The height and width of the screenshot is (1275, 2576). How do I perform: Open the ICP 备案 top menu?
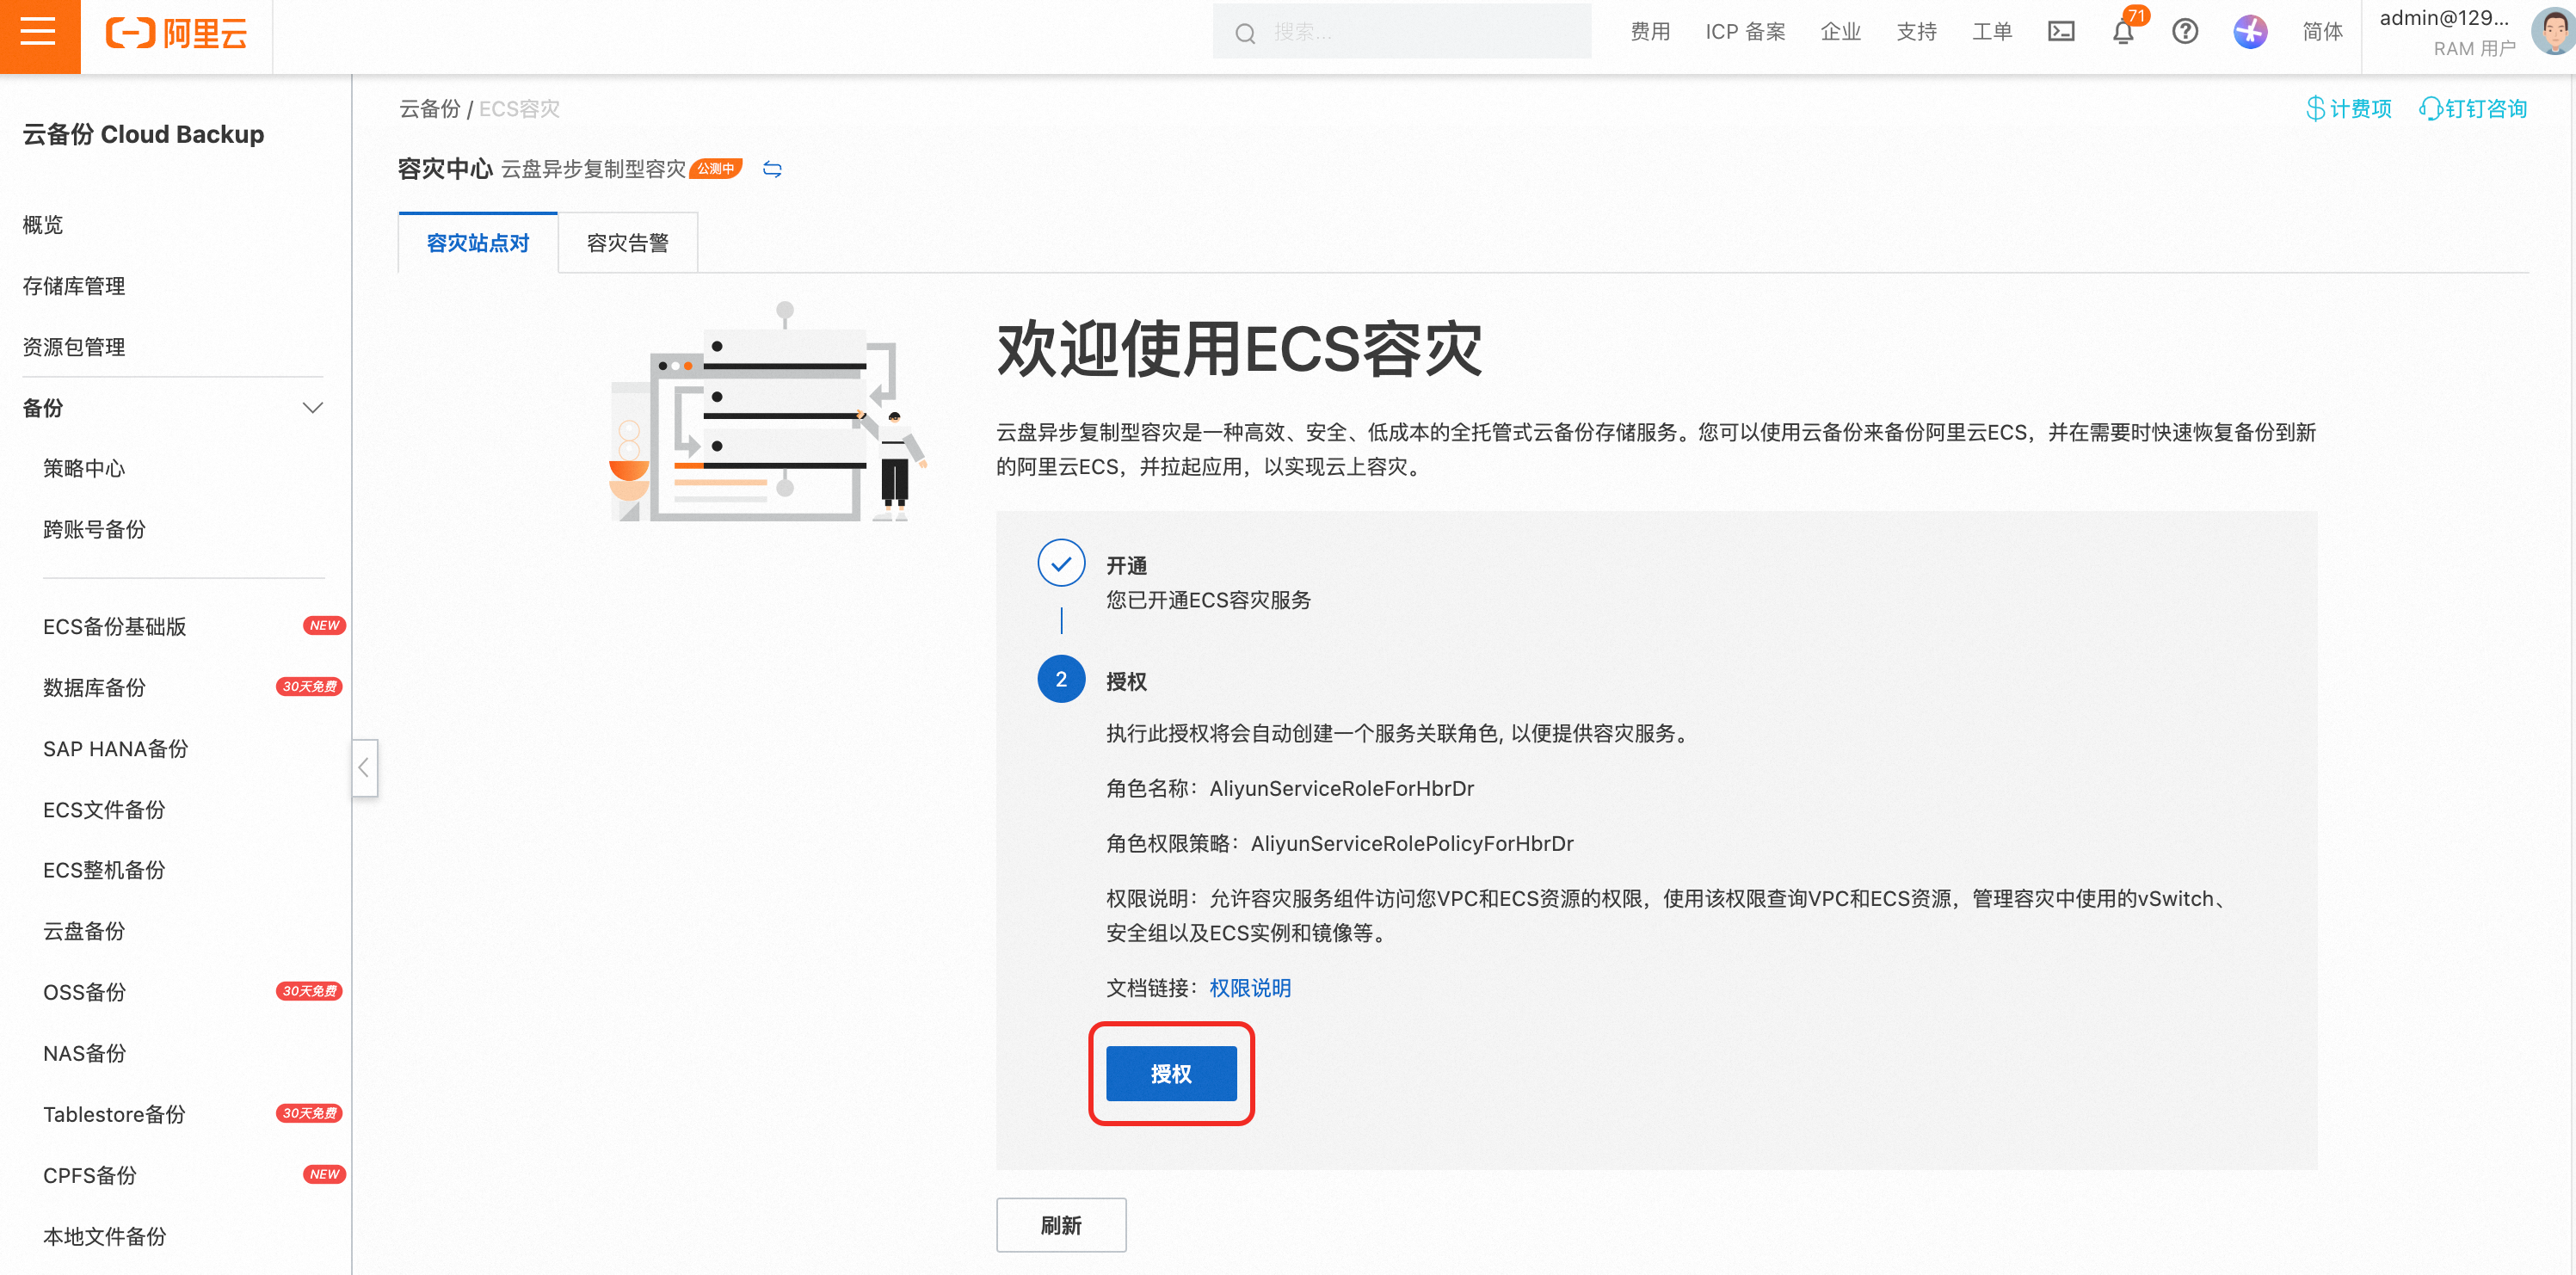tap(1745, 32)
